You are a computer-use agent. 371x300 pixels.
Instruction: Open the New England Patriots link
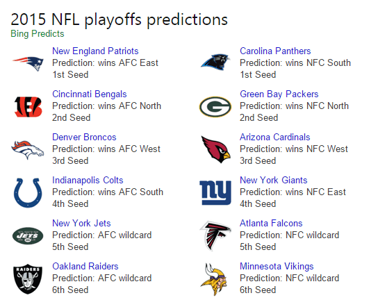[x=95, y=51]
